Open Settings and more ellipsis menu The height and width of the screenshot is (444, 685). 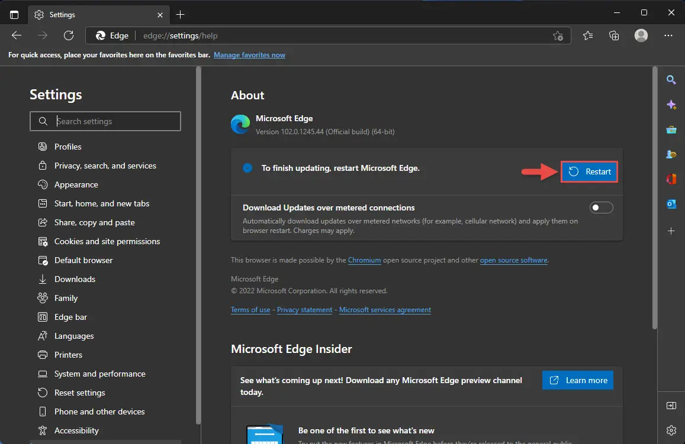tap(668, 35)
